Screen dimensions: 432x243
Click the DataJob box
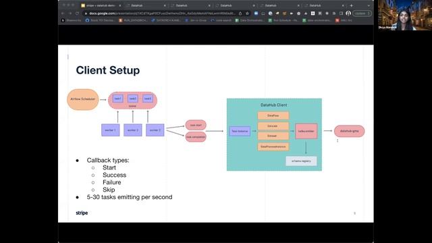(x=273, y=126)
